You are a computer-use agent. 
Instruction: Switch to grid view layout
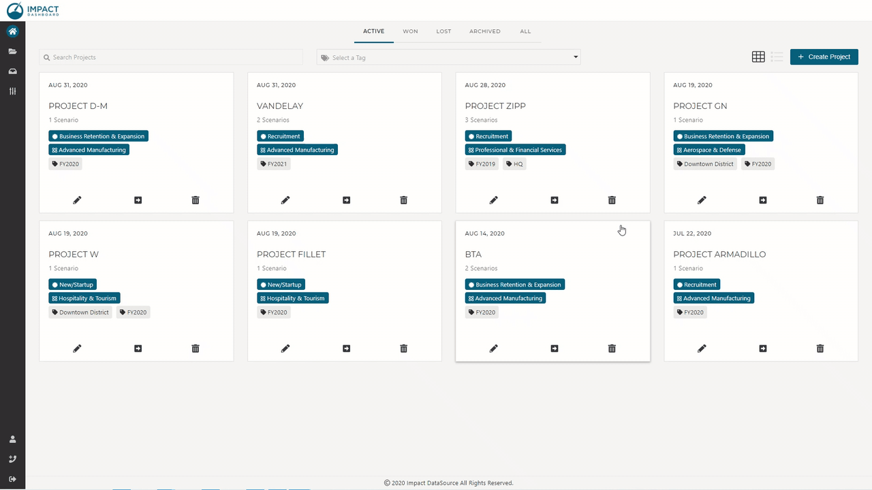(x=758, y=57)
